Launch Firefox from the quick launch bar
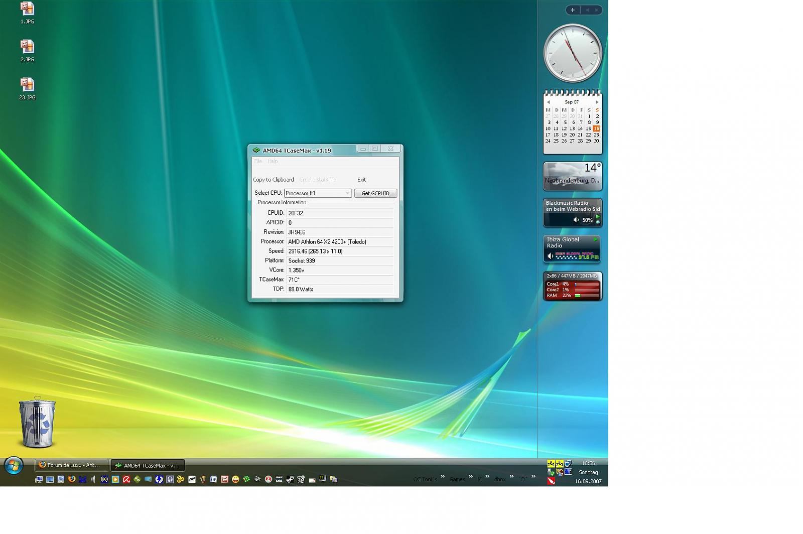 coord(72,479)
